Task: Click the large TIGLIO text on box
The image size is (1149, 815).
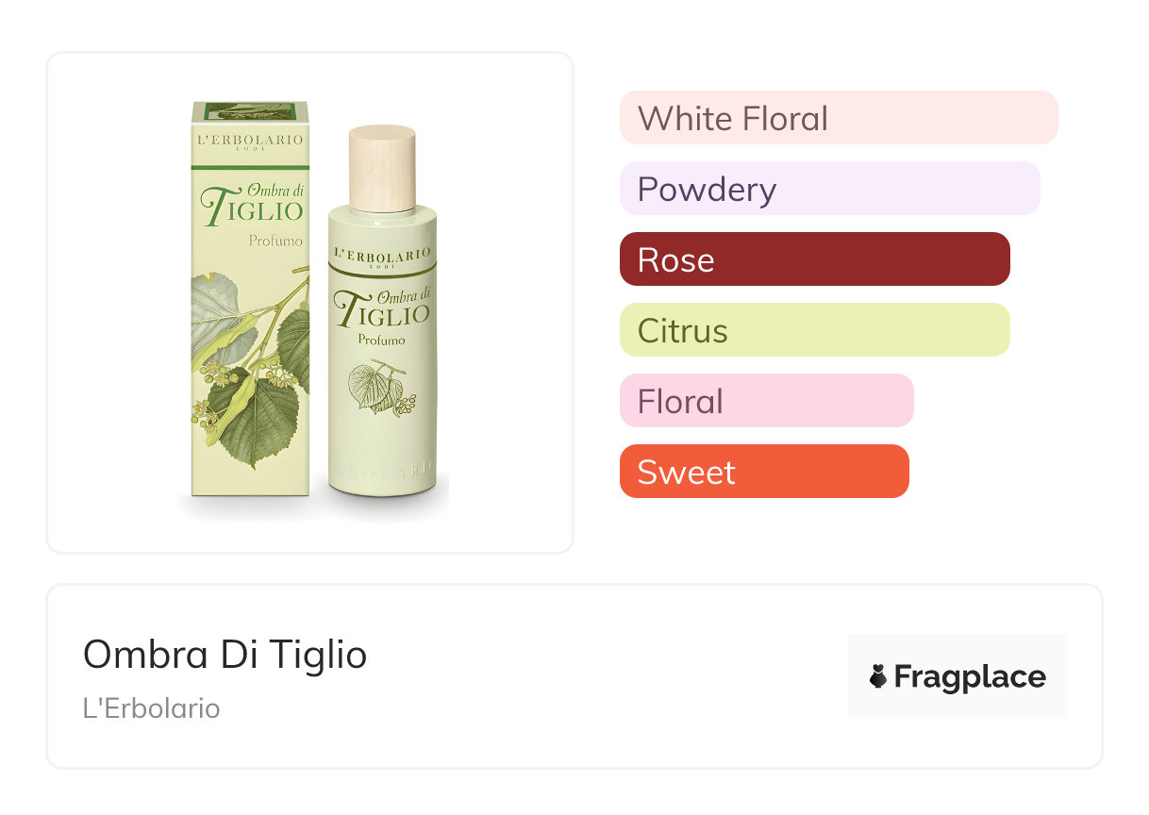Action: (253, 207)
